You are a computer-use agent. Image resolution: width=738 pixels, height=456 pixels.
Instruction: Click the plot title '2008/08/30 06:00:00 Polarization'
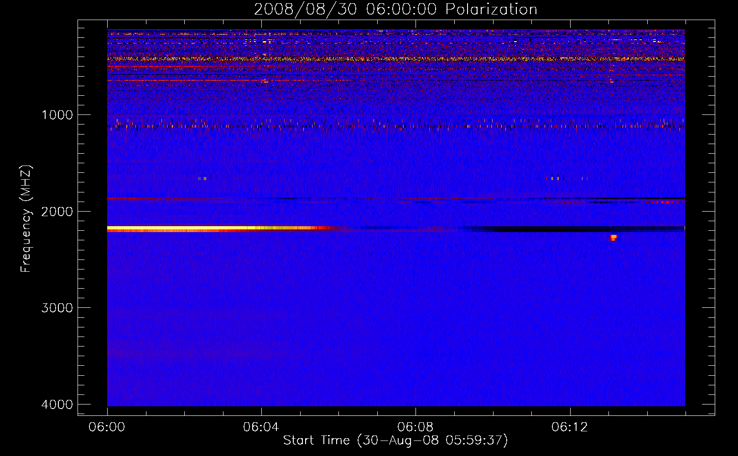point(395,9)
